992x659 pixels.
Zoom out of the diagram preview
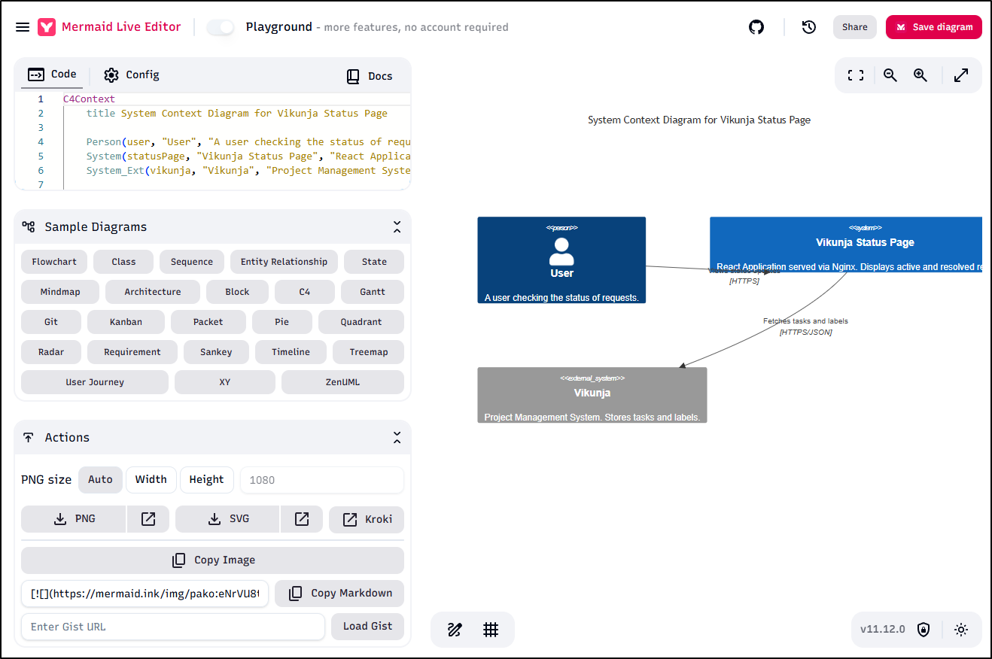tap(890, 75)
